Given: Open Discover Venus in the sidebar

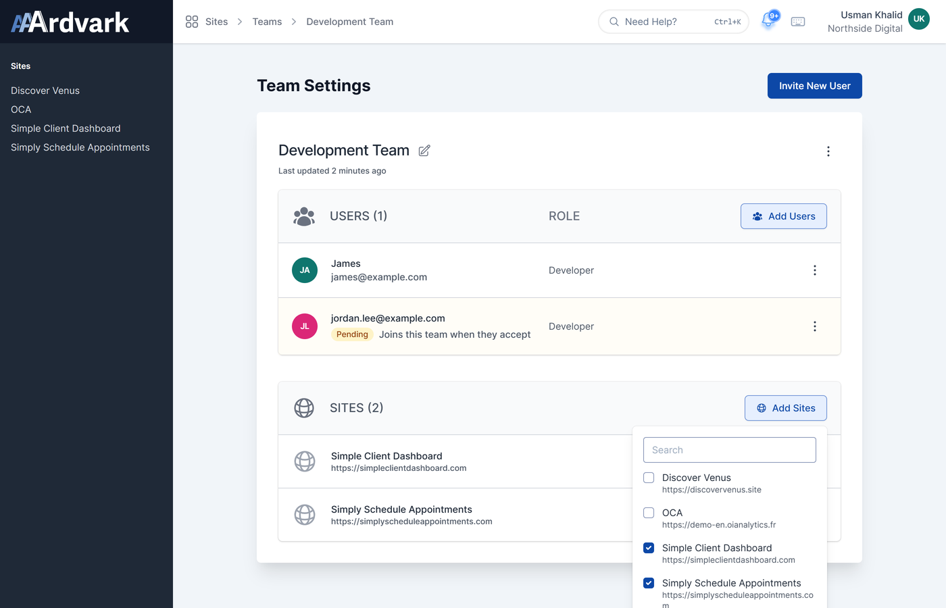Looking at the screenshot, I should (x=45, y=91).
